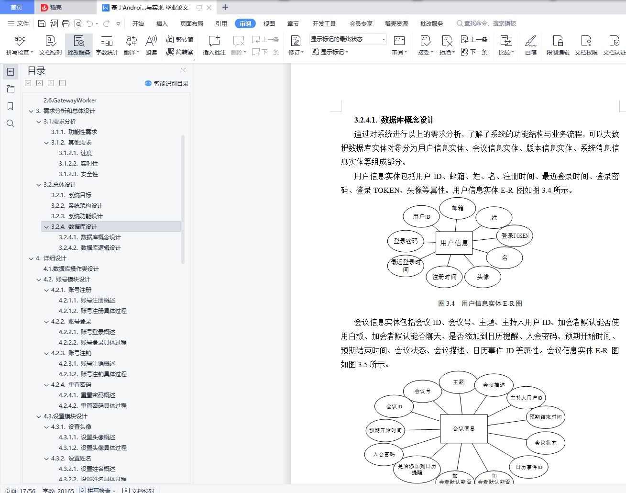The width and height of the screenshot is (626, 493).
Task: Open the bookmark pane in sidebar
Action: 11,106
